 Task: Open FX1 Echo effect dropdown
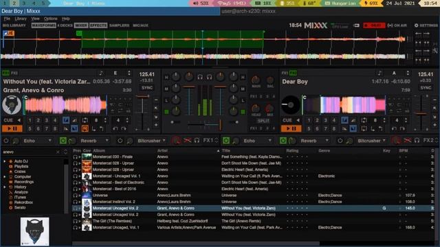pos(38,141)
